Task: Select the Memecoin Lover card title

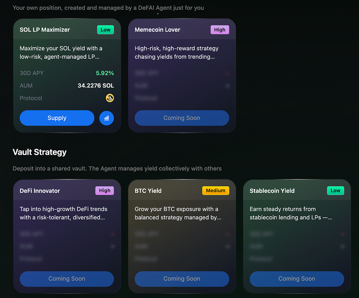Action: tap(157, 30)
